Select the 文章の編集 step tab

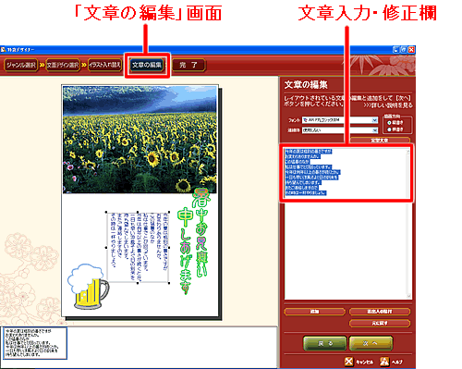point(147,65)
